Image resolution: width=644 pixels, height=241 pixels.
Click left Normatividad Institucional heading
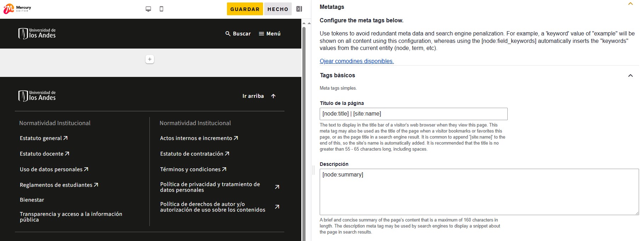55,123
